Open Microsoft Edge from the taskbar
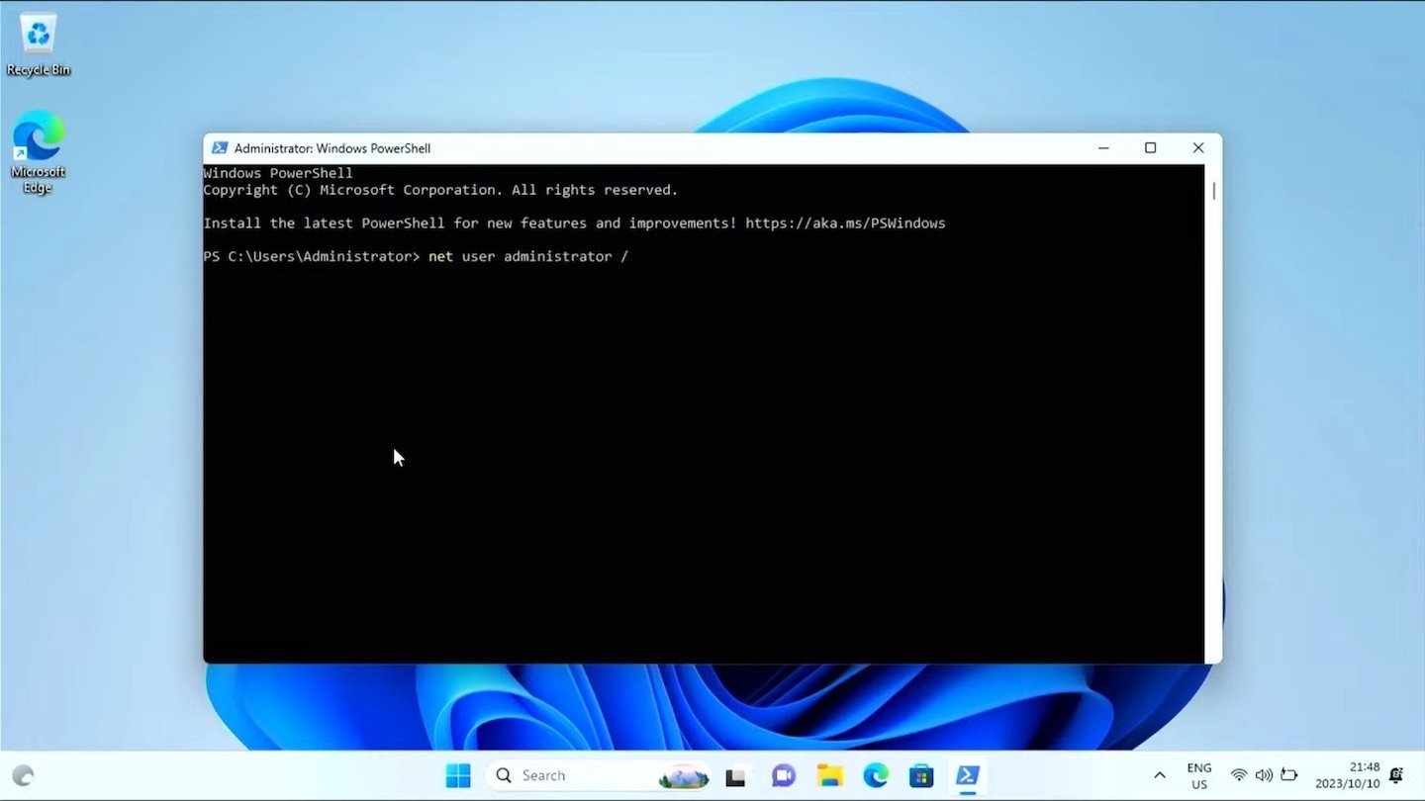1425x801 pixels. point(876,776)
